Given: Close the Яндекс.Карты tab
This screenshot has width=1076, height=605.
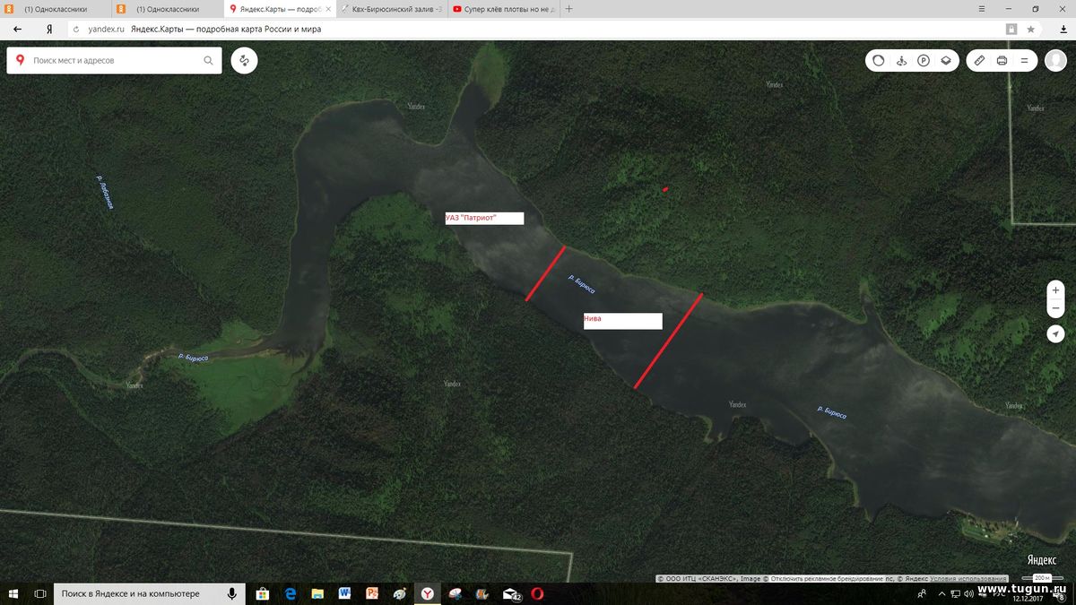Looking at the screenshot, I should tap(328, 9).
